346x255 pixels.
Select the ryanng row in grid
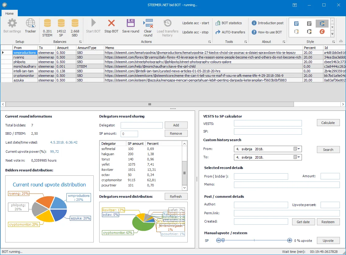click(173, 57)
